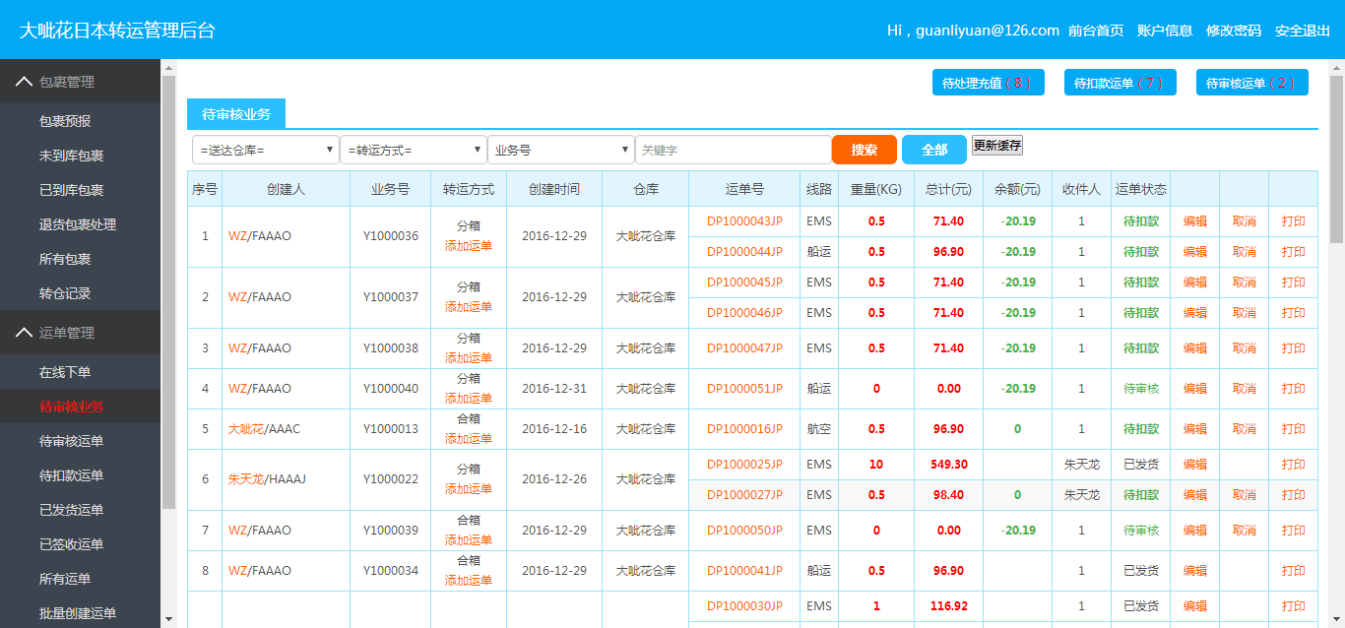Image resolution: width=1345 pixels, height=628 pixels.
Task: Open waybill DP1000041JP
Action: (x=744, y=571)
